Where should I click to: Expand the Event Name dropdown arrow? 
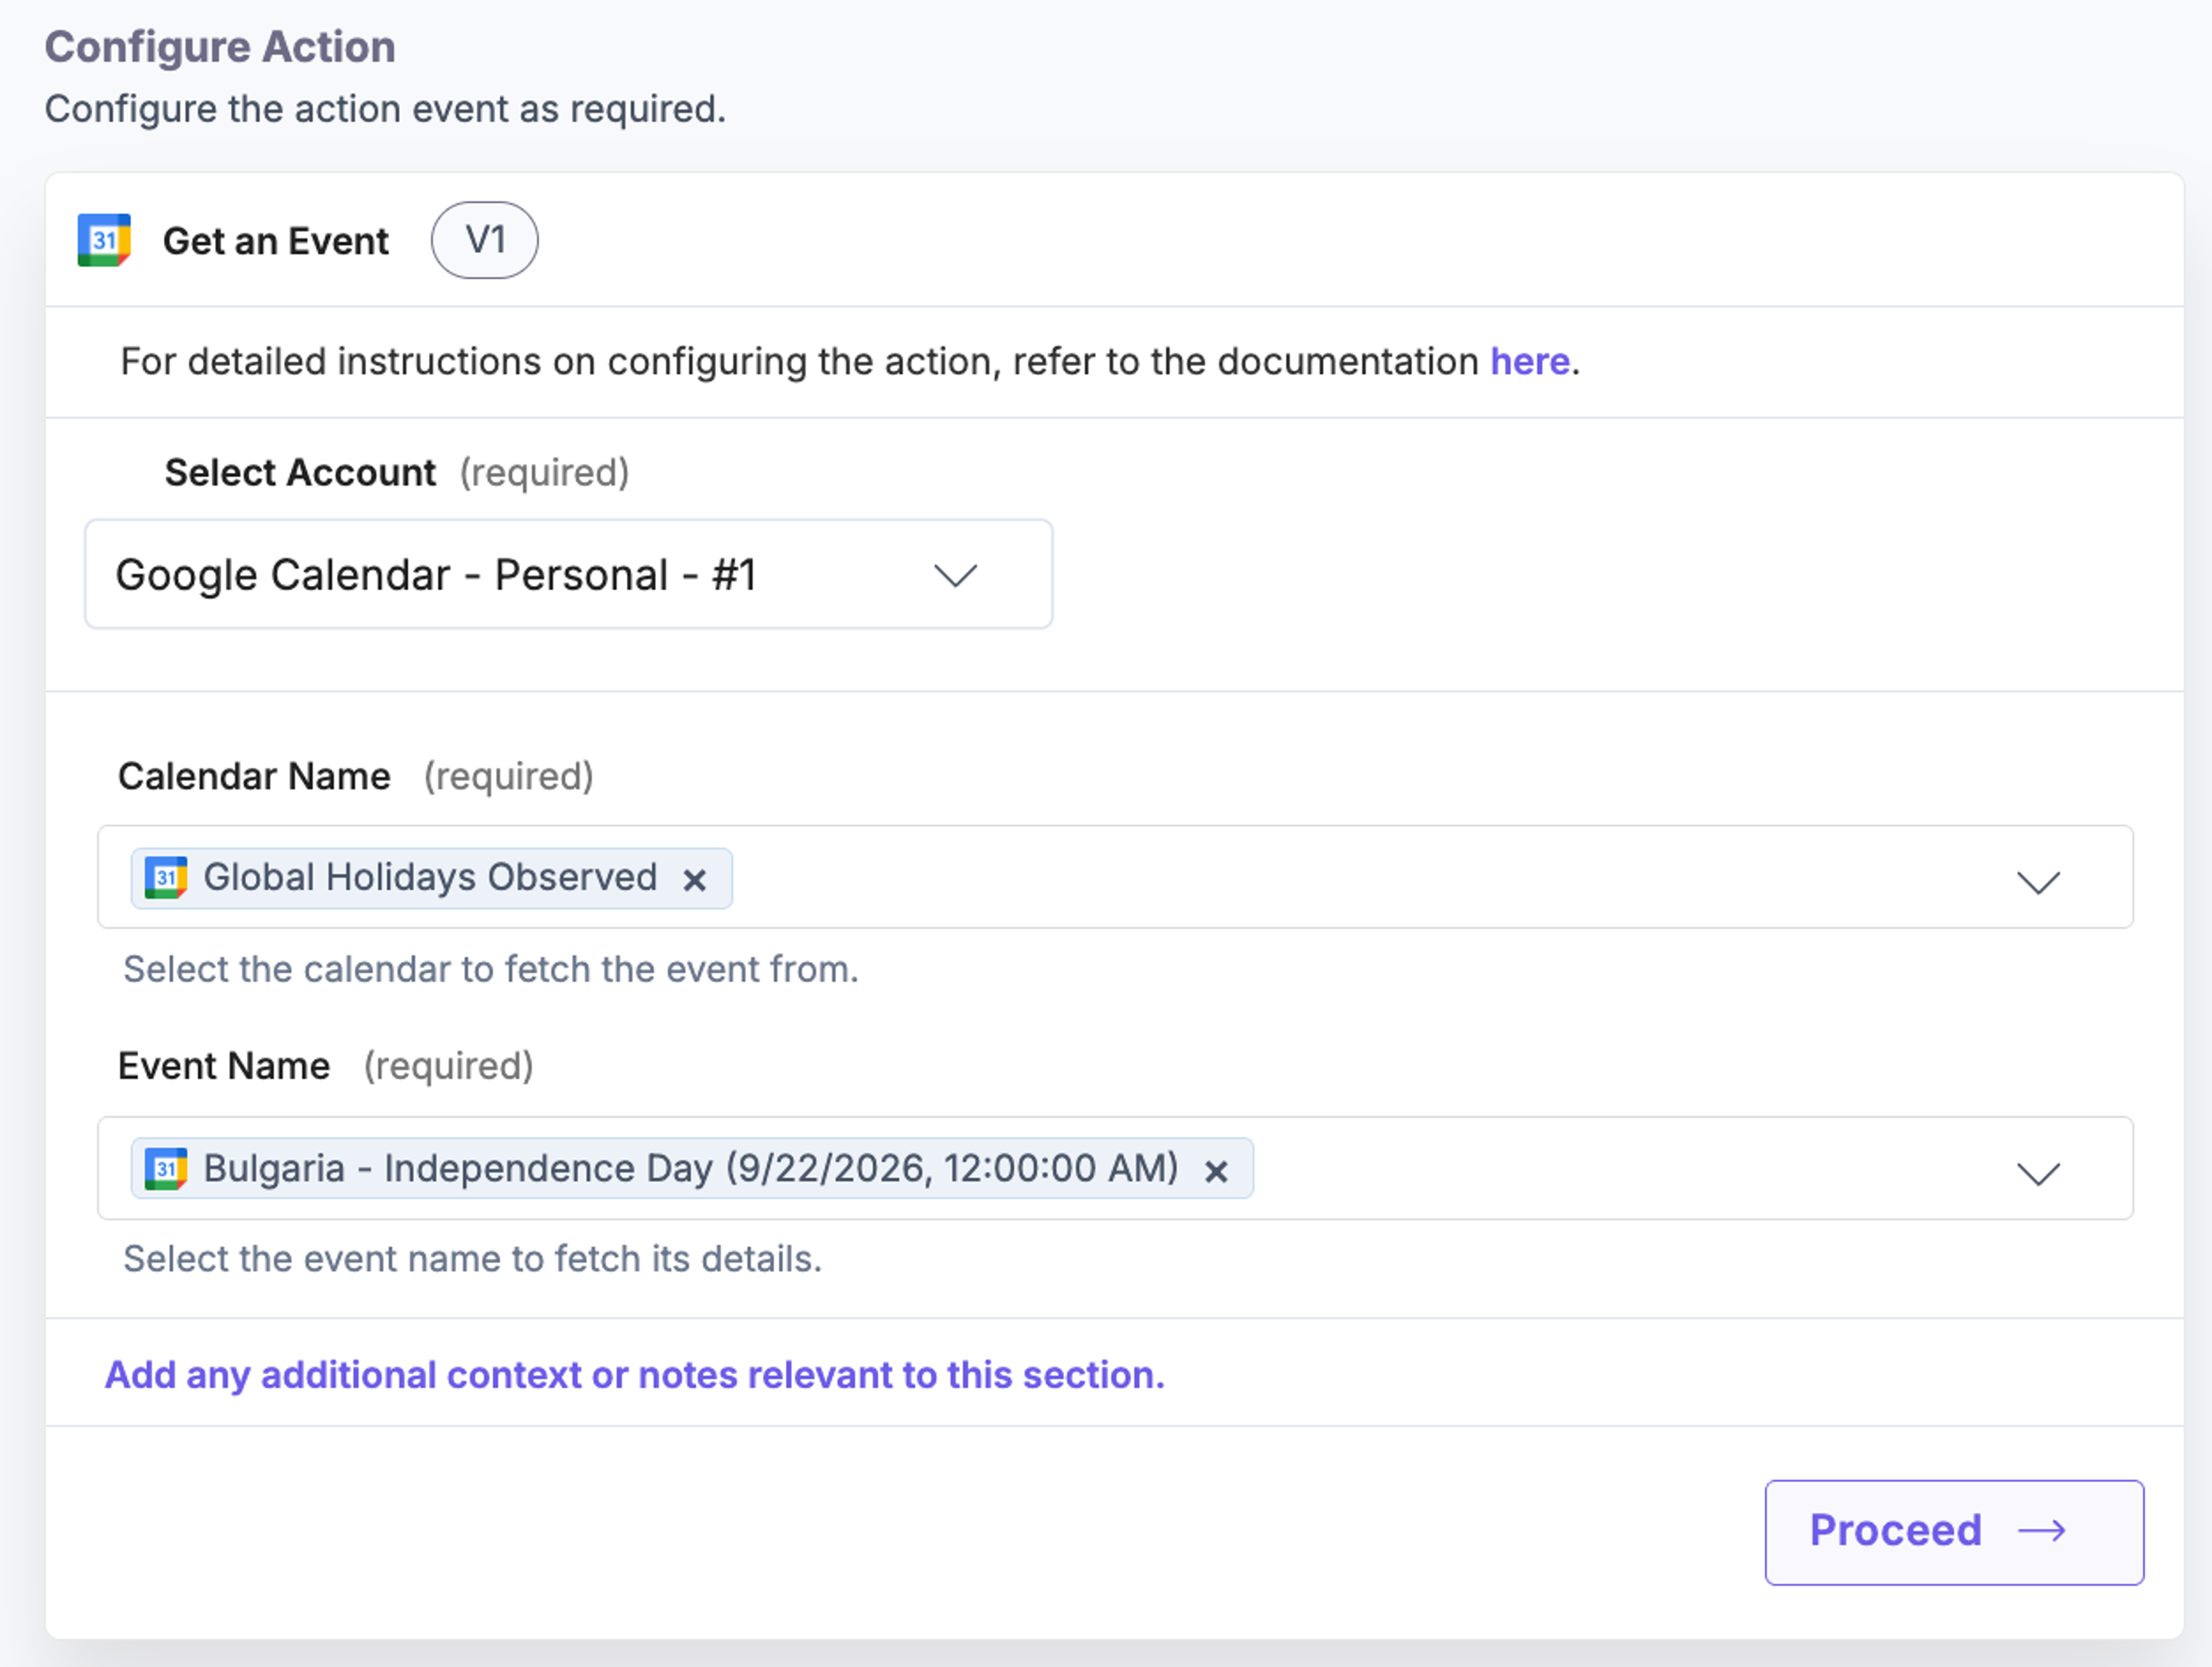pyautogui.click(x=2038, y=1172)
